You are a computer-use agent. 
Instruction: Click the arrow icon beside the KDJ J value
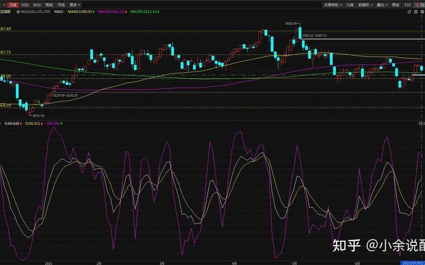(x=62, y=123)
